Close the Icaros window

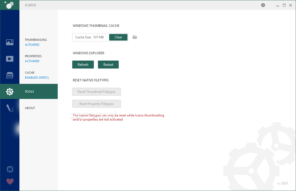[291, 5]
